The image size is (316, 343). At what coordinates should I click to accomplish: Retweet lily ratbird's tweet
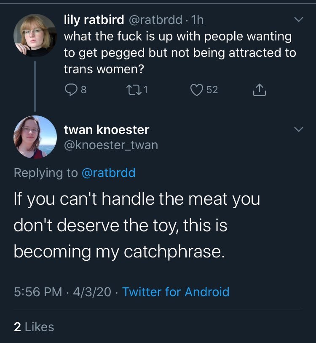(x=134, y=90)
